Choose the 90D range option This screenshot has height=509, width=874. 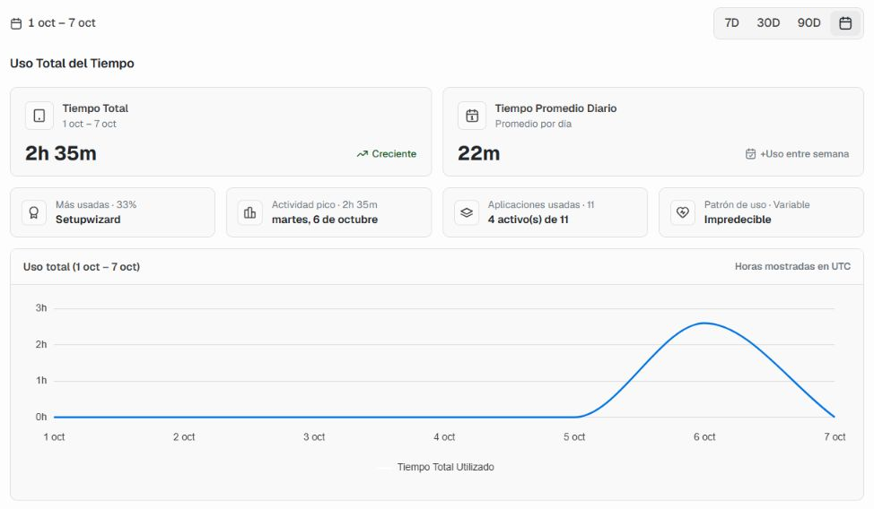808,22
